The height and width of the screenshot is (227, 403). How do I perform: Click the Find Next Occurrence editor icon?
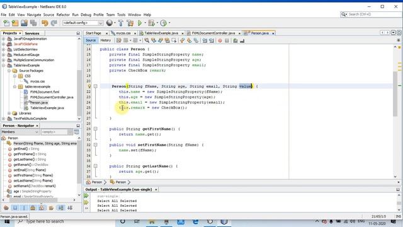click(161, 40)
